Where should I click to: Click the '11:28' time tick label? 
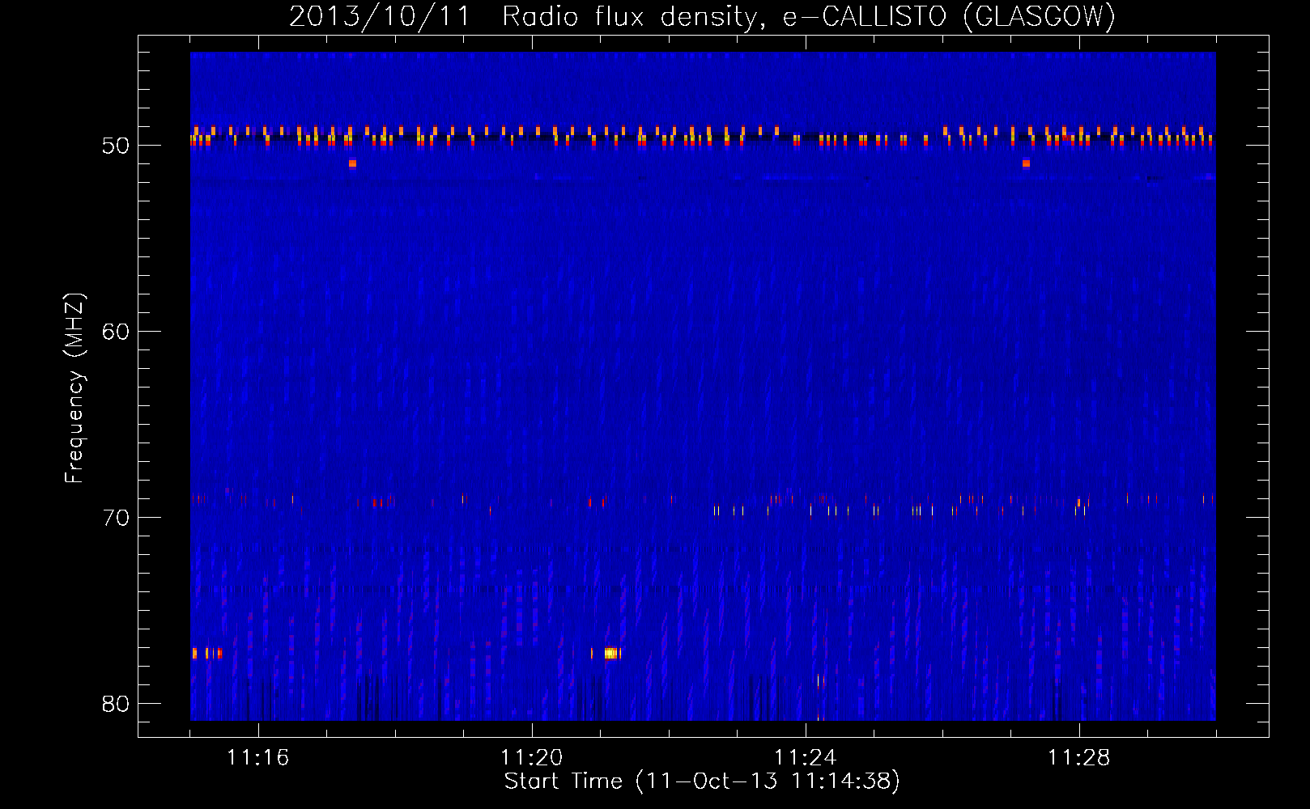click(x=1078, y=758)
